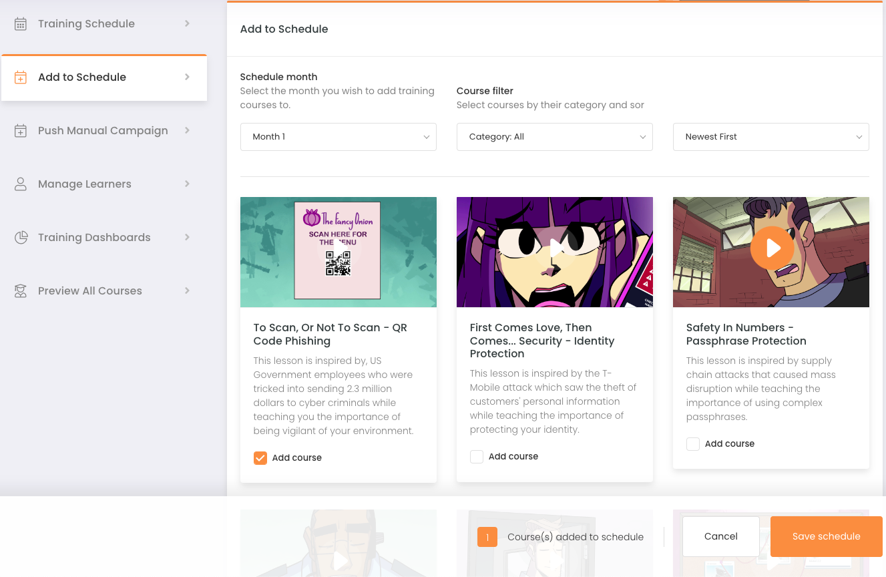The height and width of the screenshot is (577, 886).
Task: Click the Preview All Courses graduate icon
Action: (x=21, y=291)
